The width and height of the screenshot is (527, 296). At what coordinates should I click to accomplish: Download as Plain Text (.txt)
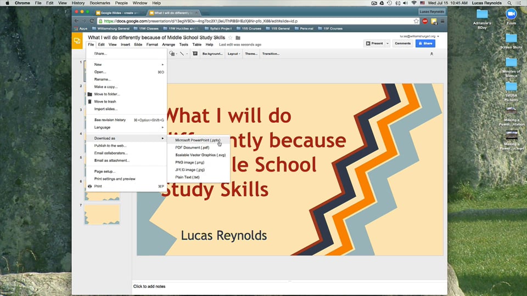(198, 177)
